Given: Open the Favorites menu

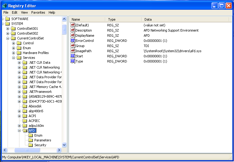Looking at the screenshot, I should 38,12.
